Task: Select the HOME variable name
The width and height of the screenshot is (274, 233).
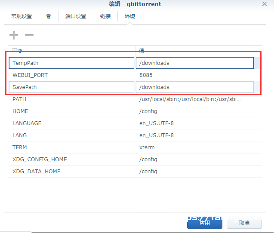Action: click(x=20, y=111)
